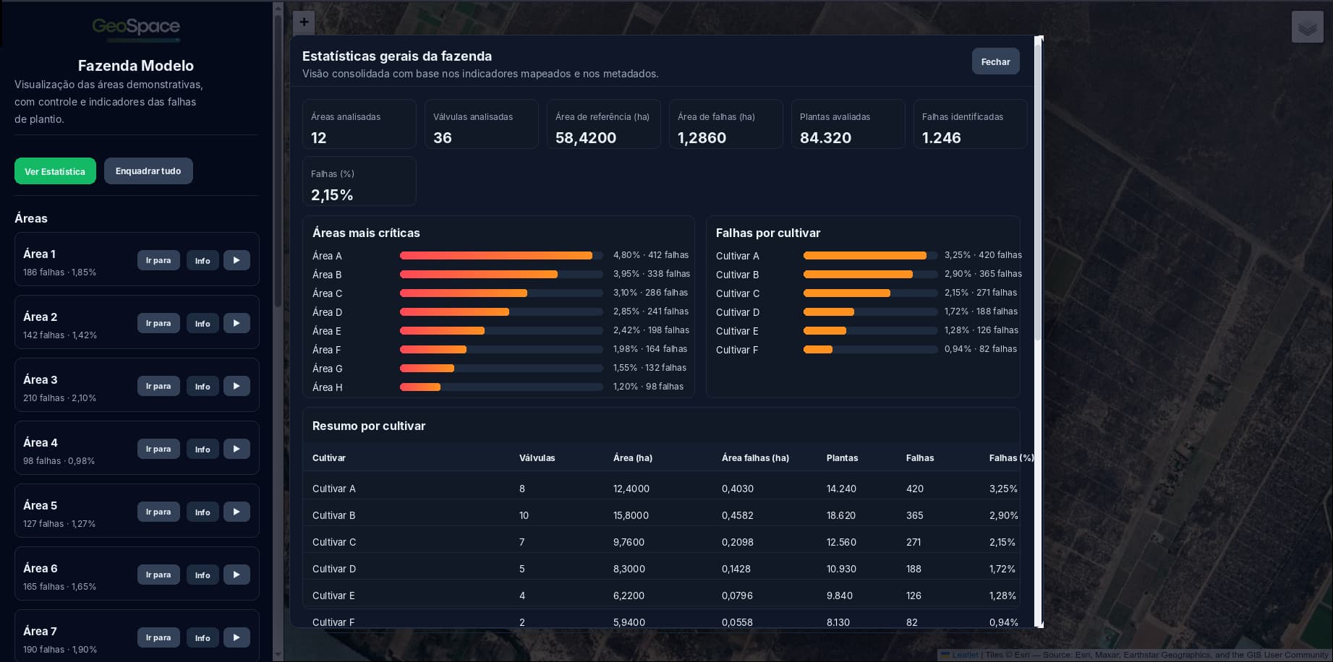Go to Área 4 with Ir para
Image resolution: width=1333 pixels, height=662 pixels.
point(158,449)
